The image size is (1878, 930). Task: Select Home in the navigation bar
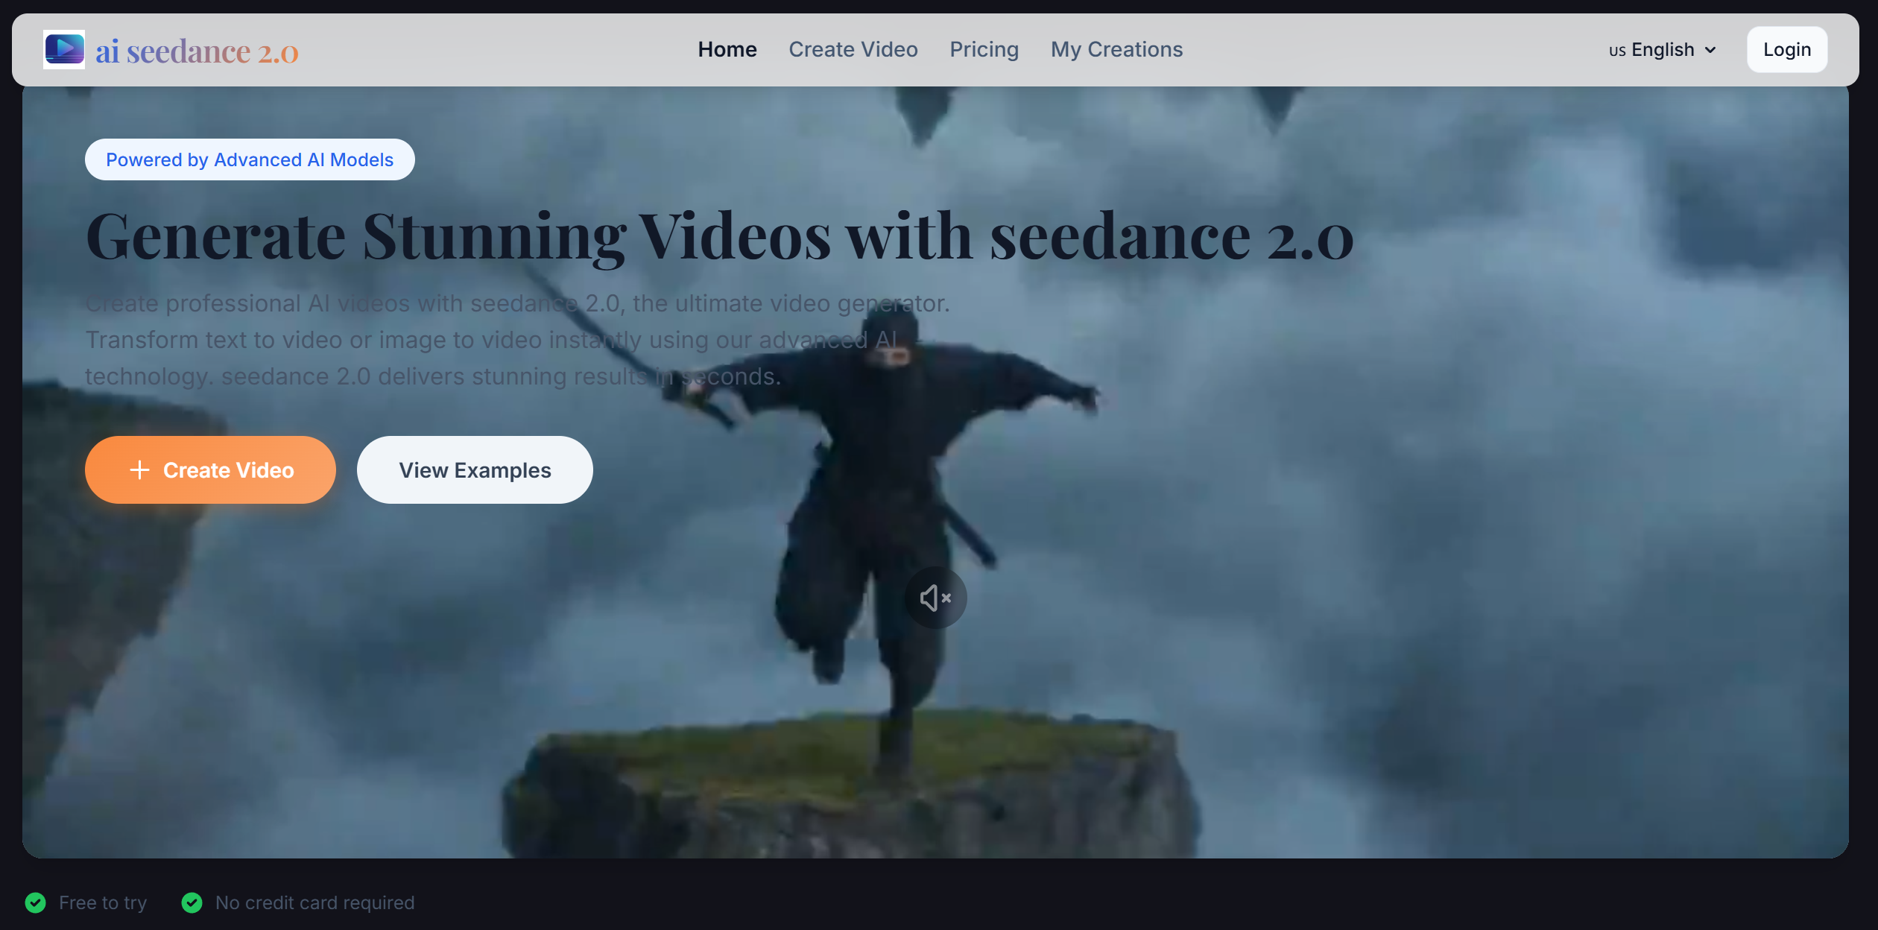(727, 49)
